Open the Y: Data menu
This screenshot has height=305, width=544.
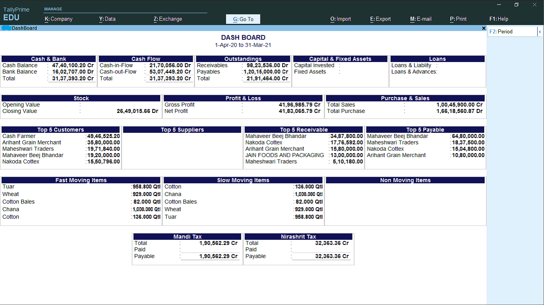point(107,19)
